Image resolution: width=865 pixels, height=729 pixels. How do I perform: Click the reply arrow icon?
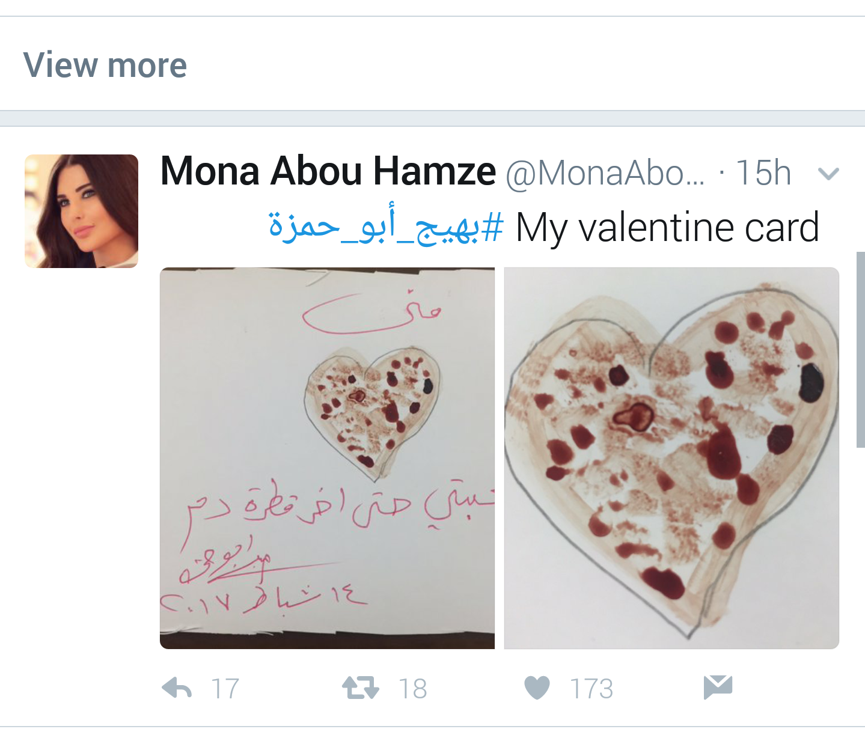pyautogui.click(x=177, y=688)
